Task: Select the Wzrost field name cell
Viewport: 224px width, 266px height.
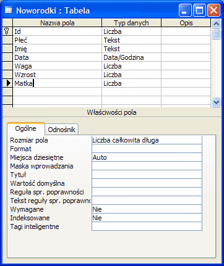Action: point(57,75)
